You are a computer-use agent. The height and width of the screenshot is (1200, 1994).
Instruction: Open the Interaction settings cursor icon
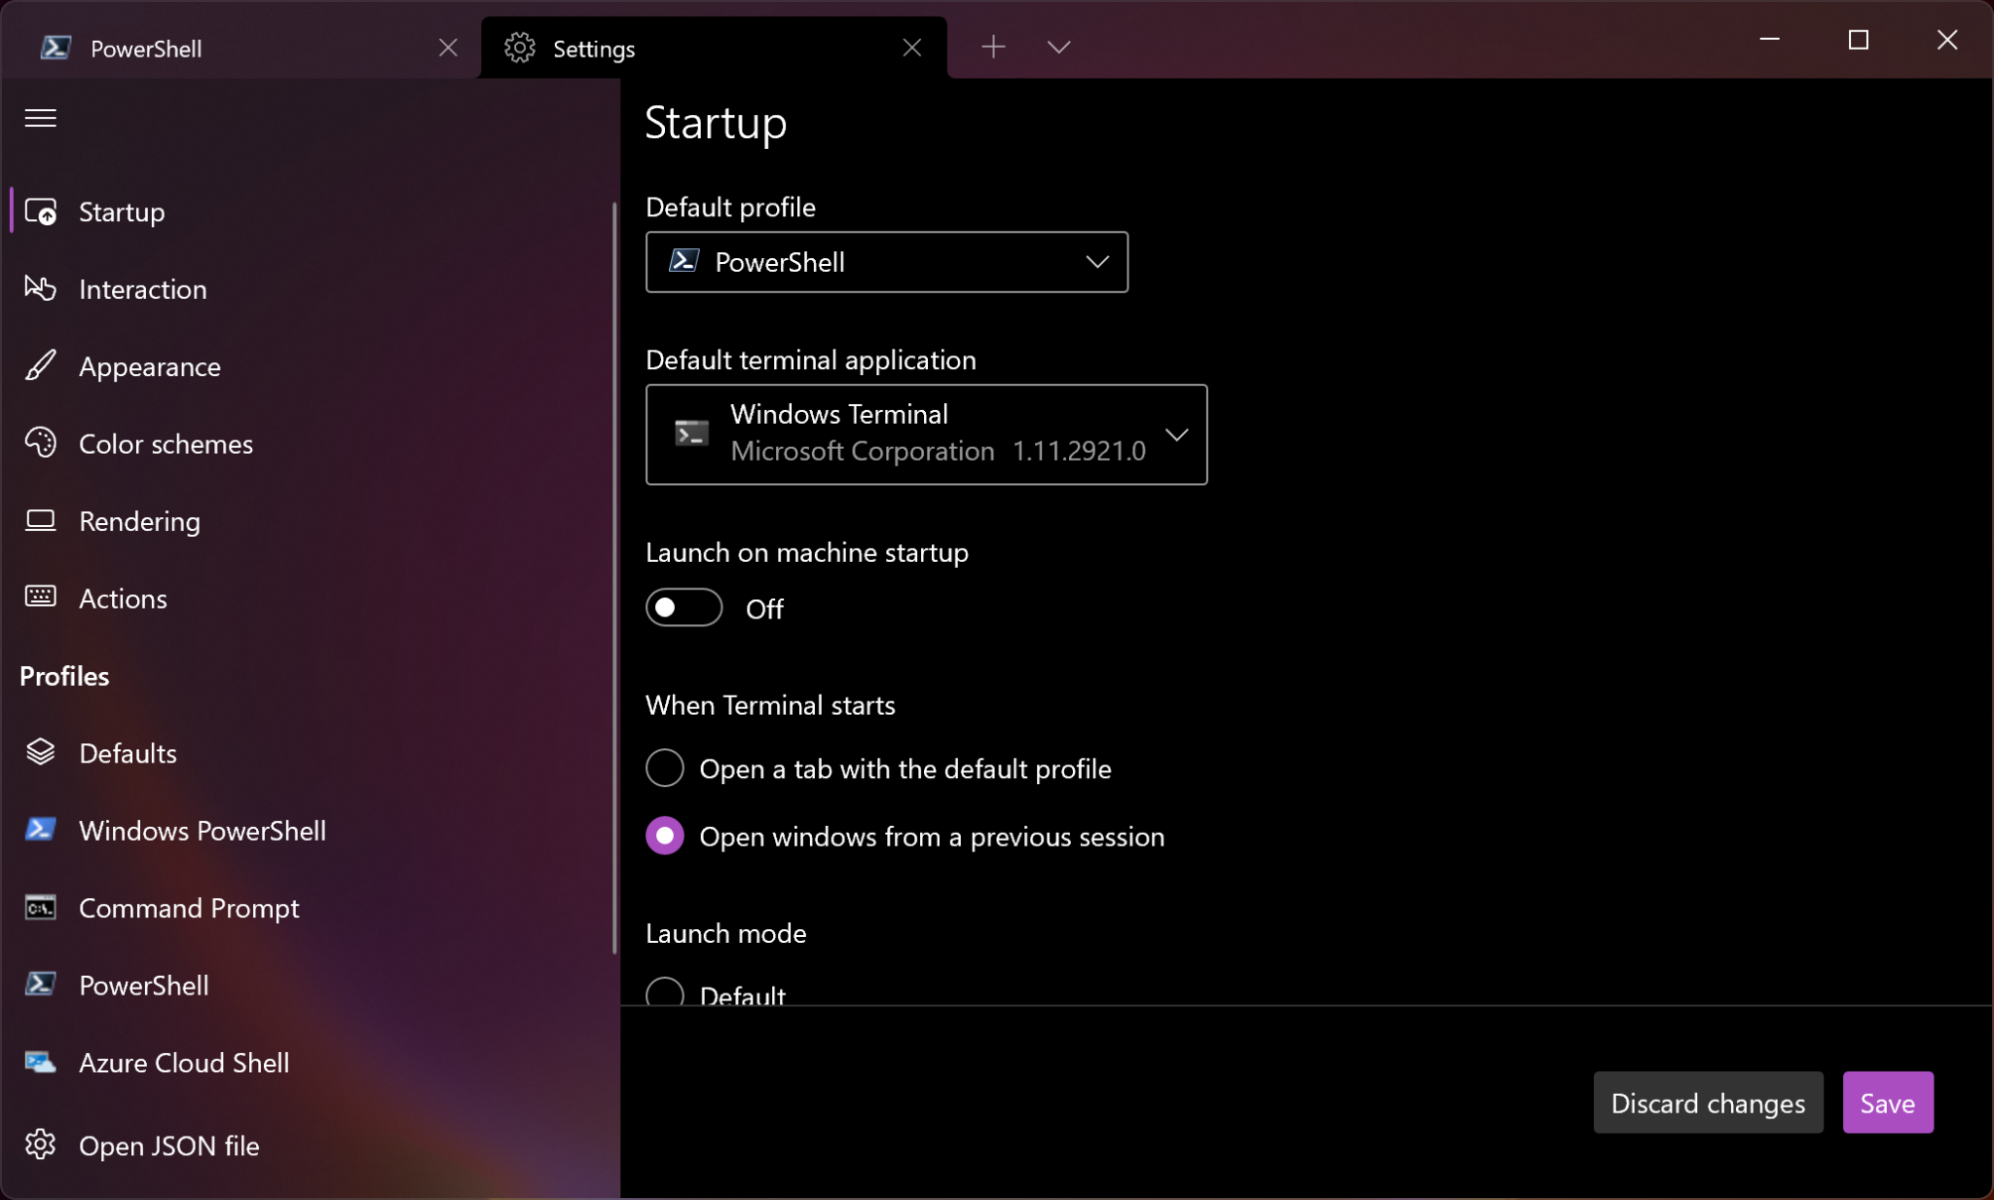pyautogui.click(x=40, y=288)
